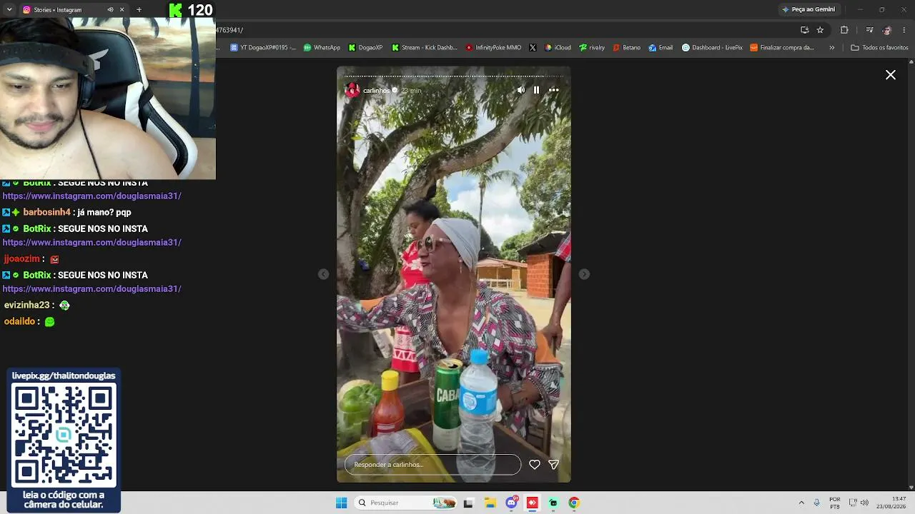This screenshot has height=514, width=915.
Task: Click the browser address bar URL
Action: click(229, 30)
